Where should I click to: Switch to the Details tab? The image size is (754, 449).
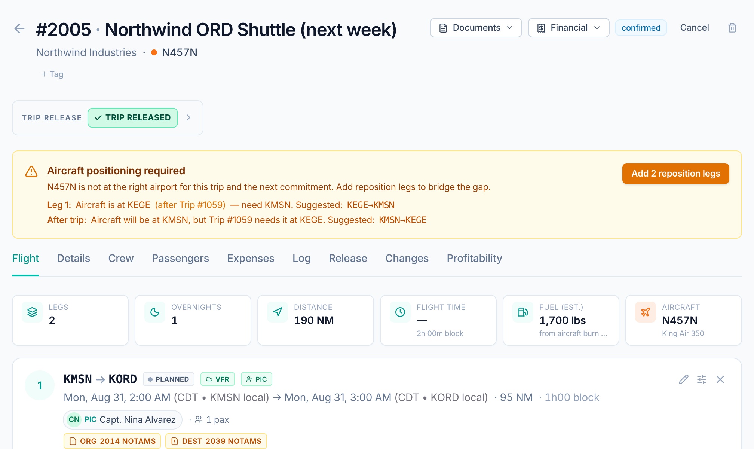point(74,258)
